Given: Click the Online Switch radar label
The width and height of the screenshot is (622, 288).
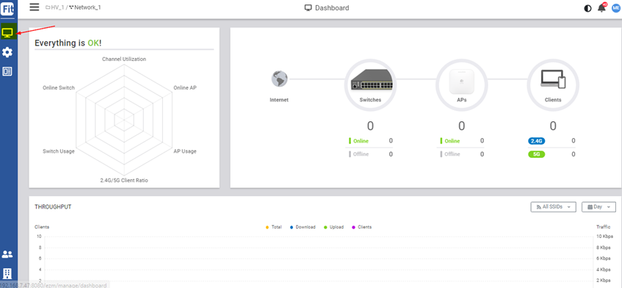Looking at the screenshot, I should 59,87.
